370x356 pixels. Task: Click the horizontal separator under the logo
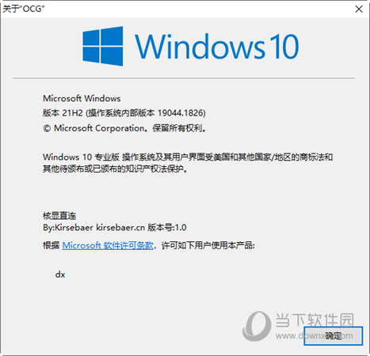click(185, 78)
